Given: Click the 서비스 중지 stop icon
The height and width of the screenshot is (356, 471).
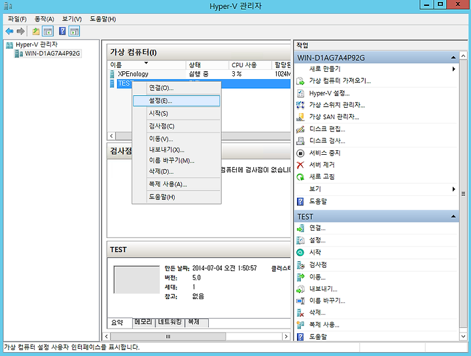Looking at the screenshot, I should point(300,153).
